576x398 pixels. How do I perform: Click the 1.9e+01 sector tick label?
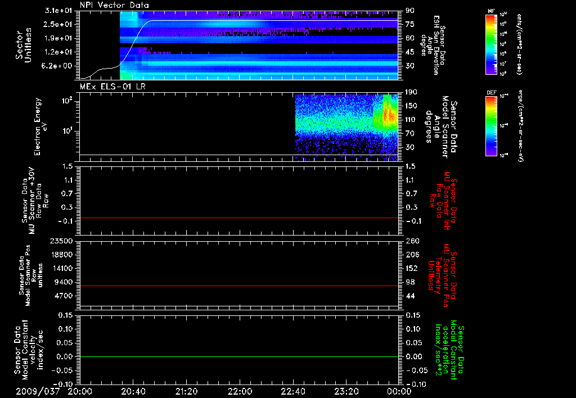pyautogui.click(x=58, y=38)
